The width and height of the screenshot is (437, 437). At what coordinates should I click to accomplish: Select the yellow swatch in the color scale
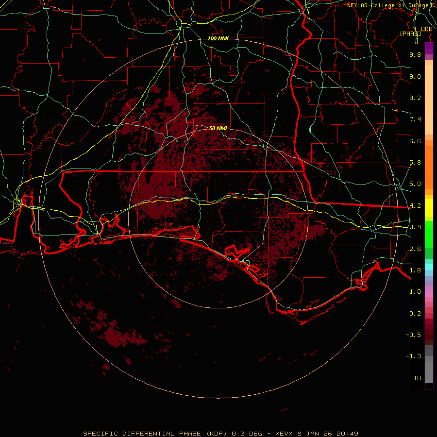click(429, 208)
